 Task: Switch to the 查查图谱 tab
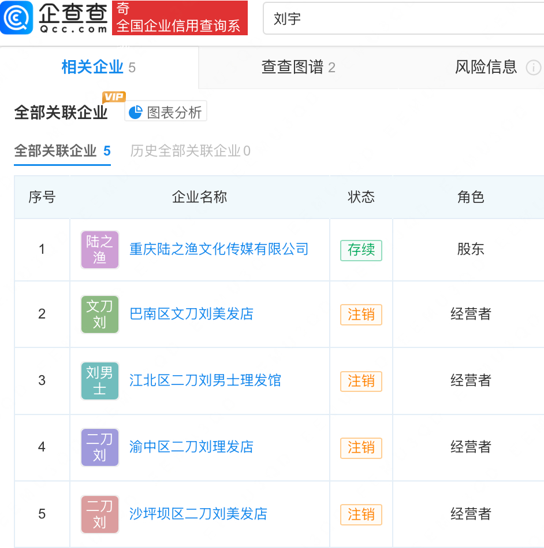pos(298,67)
